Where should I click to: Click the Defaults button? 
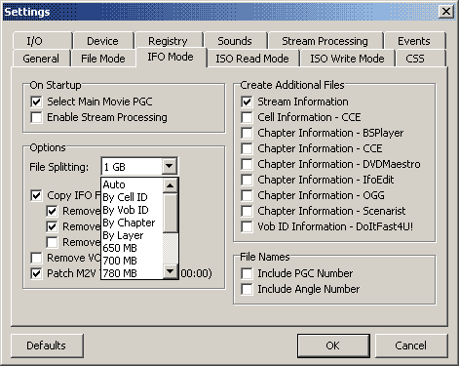(47, 346)
